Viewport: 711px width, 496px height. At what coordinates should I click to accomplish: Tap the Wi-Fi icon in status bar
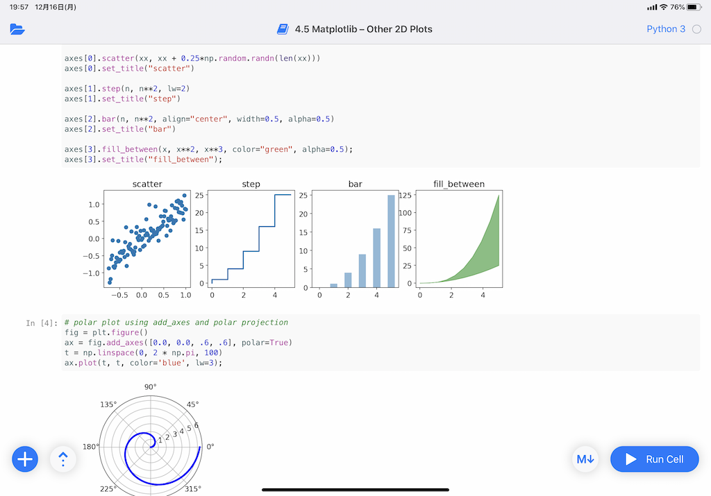pos(663,7)
